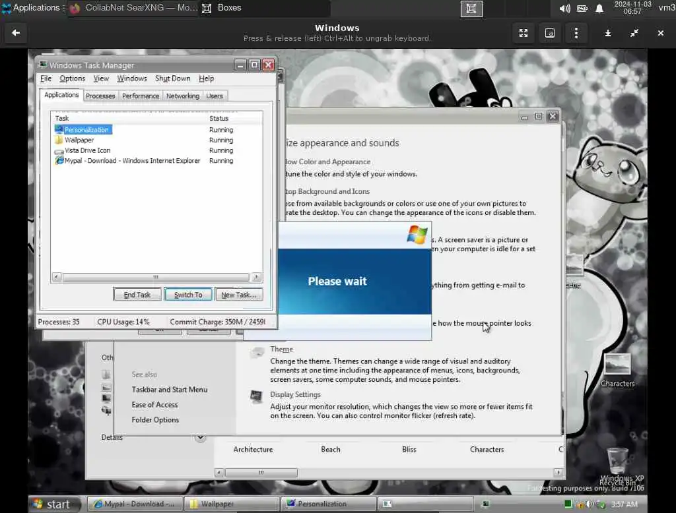This screenshot has width=676, height=513.
Task: Click the Internet Explorer icon in task list
Action: click(59, 161)
